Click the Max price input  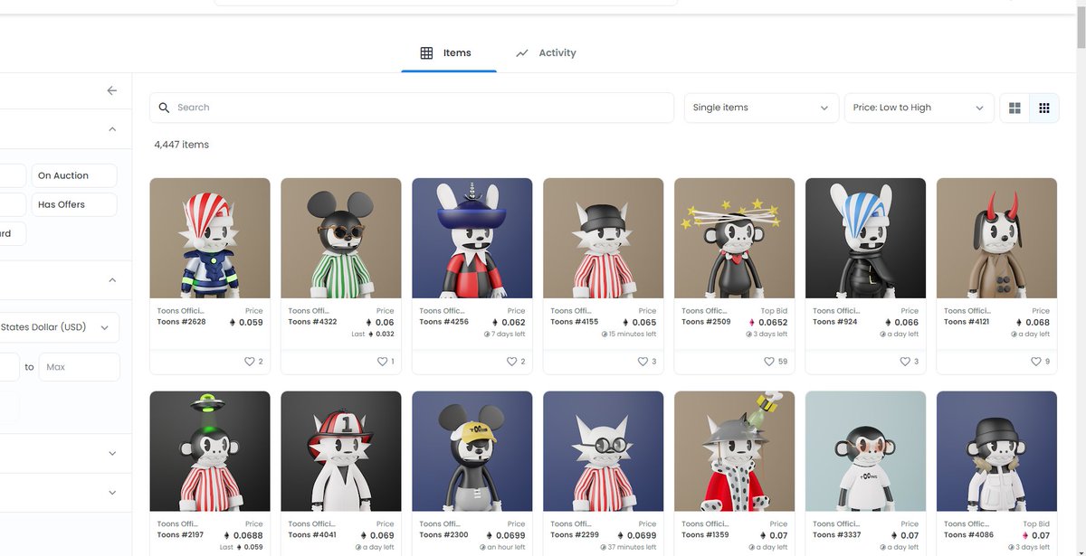click(80, 367)
